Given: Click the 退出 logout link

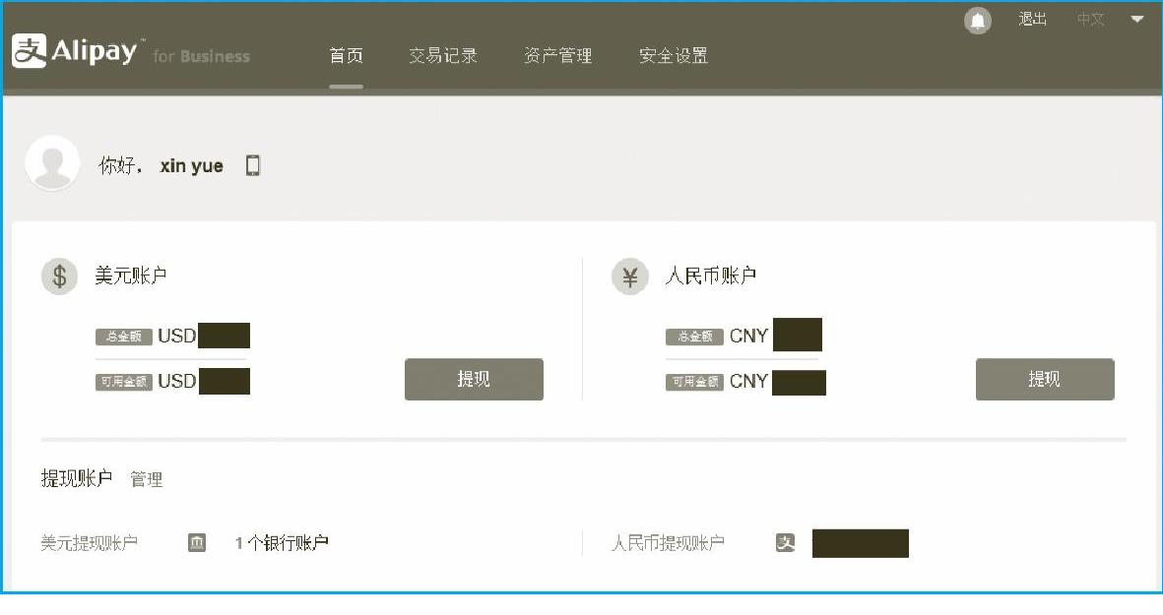Looking at the screenshot, I should tap(1033, 20).
